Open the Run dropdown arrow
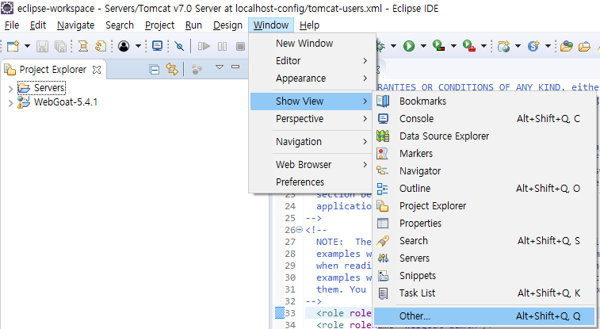Image resolution: width=600 pixels, height=329 pixels. 423,46
